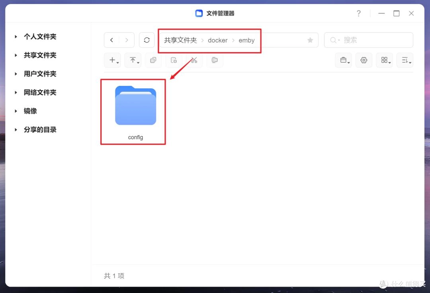Click the 共 1 项 status text

[114, 276]
